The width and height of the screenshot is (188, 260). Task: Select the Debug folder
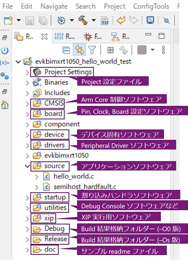pyautogui.click(x=48, y=229)
